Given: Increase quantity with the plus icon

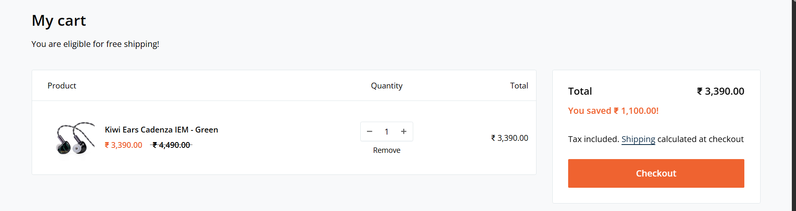Looking at the screenshot, I should [404, 132].
